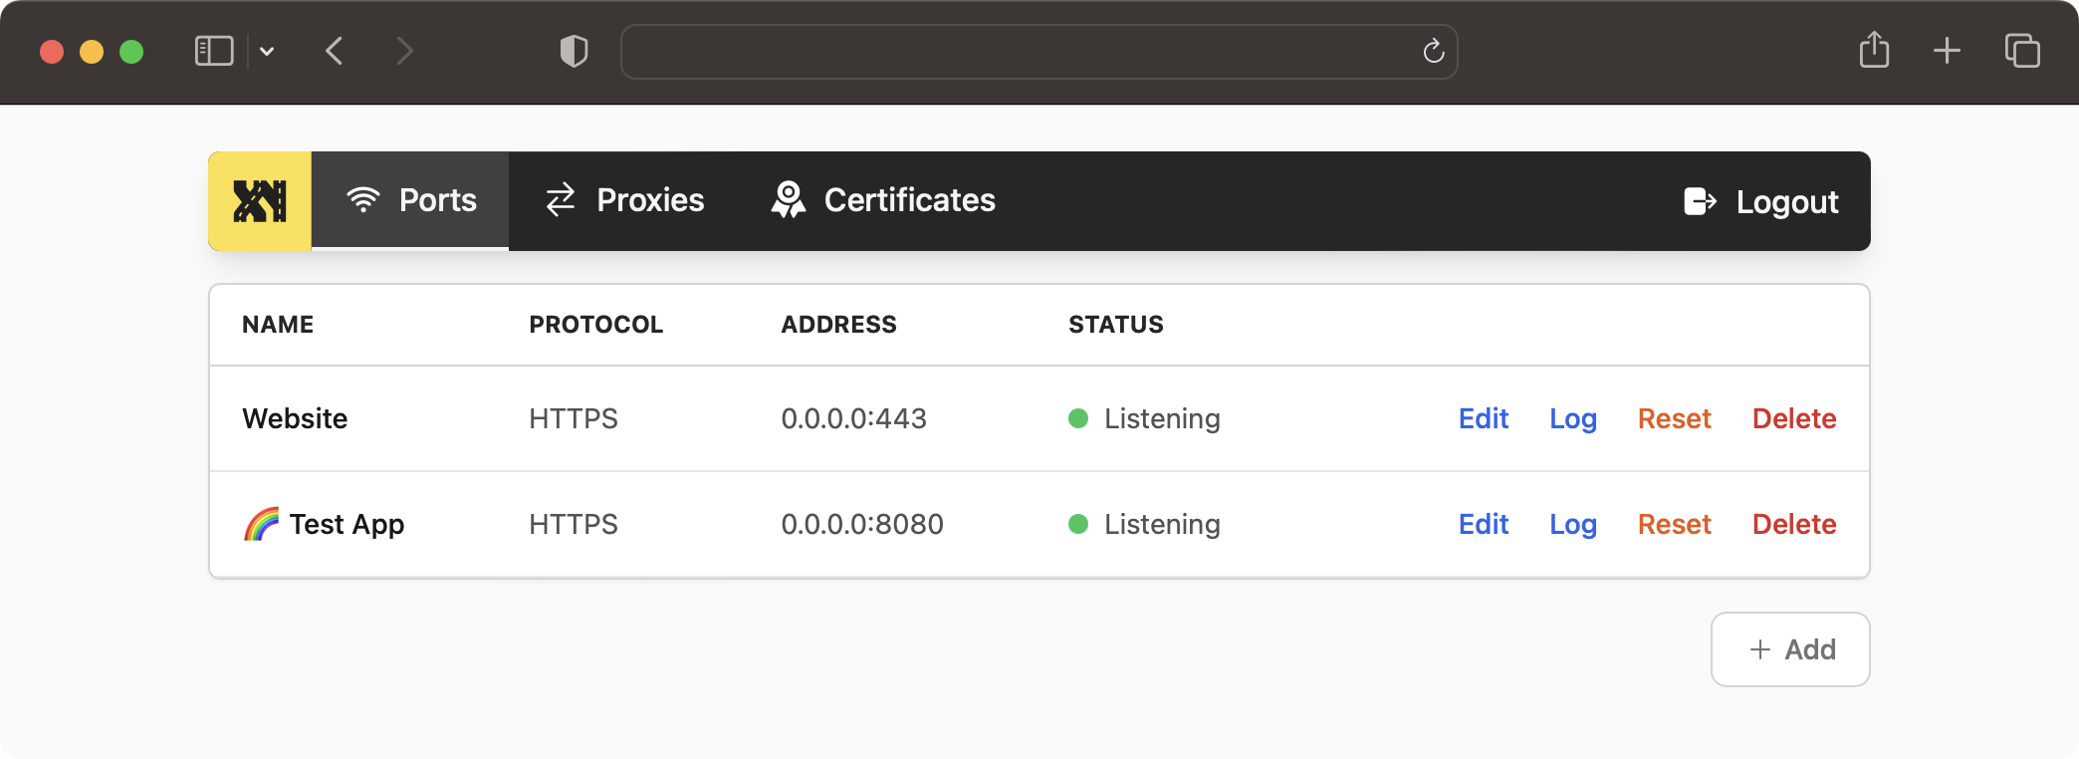Open the Certificates tab

(x=883, y=200)
